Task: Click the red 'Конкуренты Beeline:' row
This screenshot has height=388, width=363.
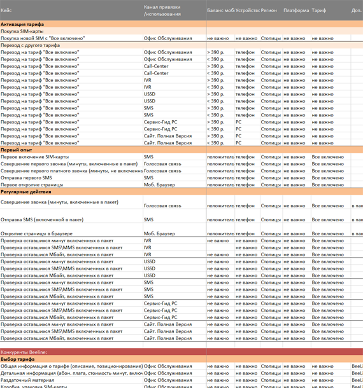Action: [x=181, y=352]
